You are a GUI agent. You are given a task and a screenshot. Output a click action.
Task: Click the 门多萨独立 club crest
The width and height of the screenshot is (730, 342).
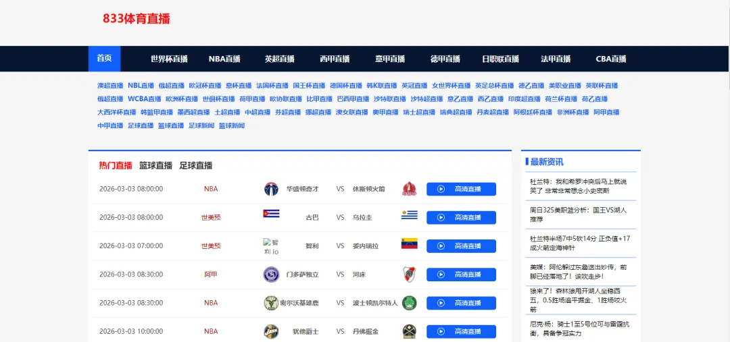271,275
